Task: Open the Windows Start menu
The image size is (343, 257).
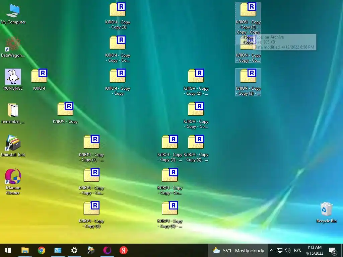Action: point(8,250)
